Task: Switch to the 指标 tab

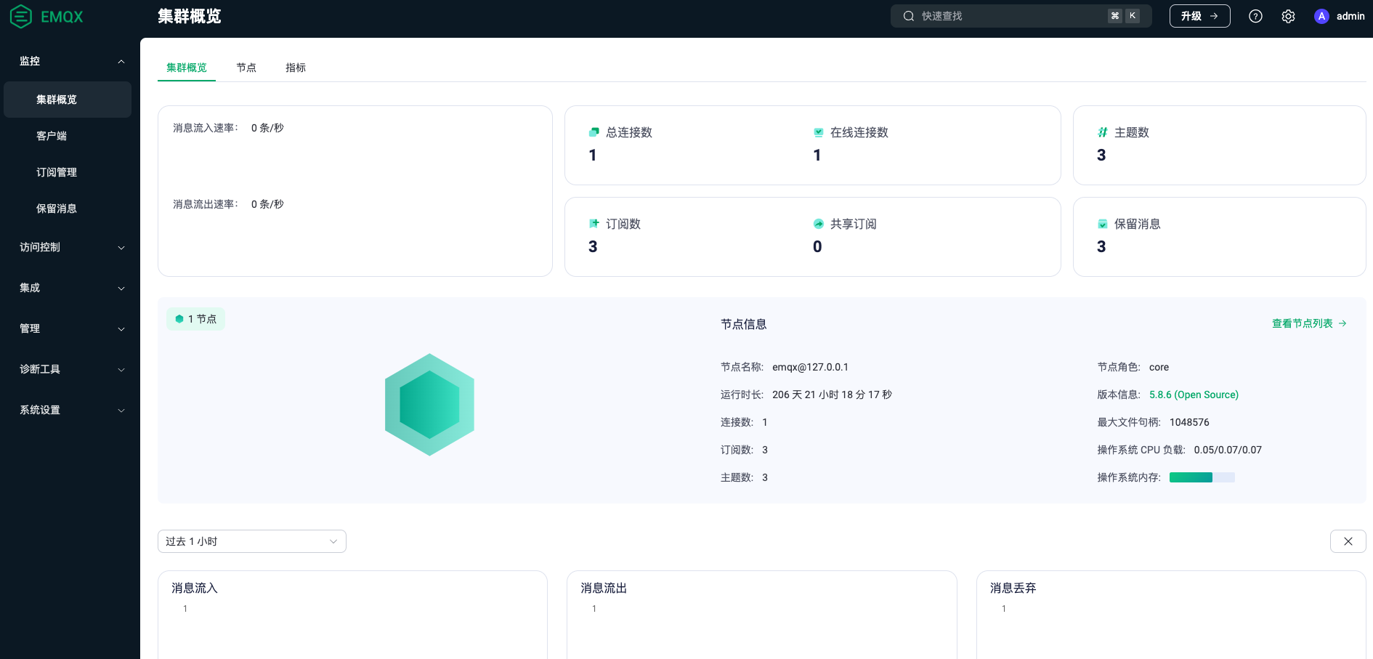Action: point(296,68)
